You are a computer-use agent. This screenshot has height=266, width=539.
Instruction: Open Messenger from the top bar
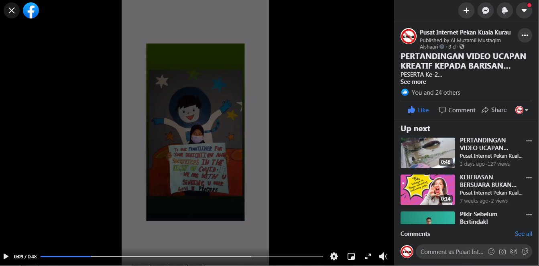tap(485, 10)
